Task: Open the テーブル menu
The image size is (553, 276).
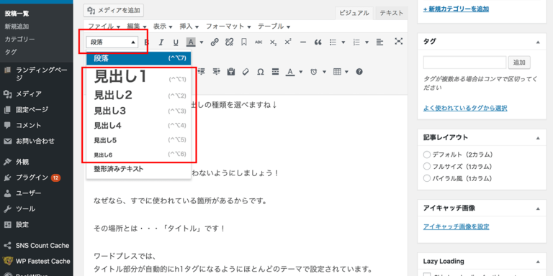Action: (x=274, y=27)
